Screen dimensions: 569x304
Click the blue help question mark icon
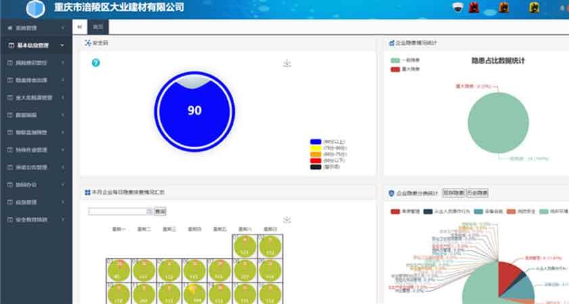(x=96, y=63)
